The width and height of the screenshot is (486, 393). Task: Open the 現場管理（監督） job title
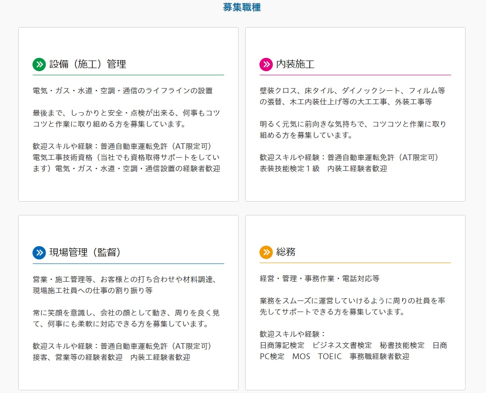[85, 252]
